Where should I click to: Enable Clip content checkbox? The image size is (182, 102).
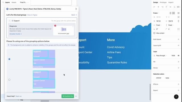click(154, 33)
